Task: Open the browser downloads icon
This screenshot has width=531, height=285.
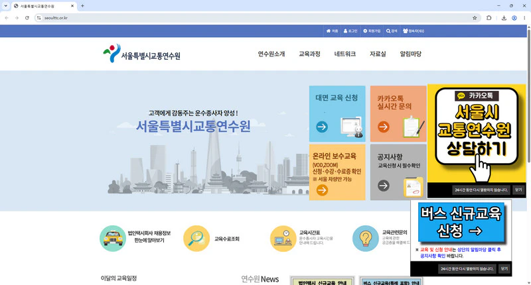Action: tap(504, 18)
